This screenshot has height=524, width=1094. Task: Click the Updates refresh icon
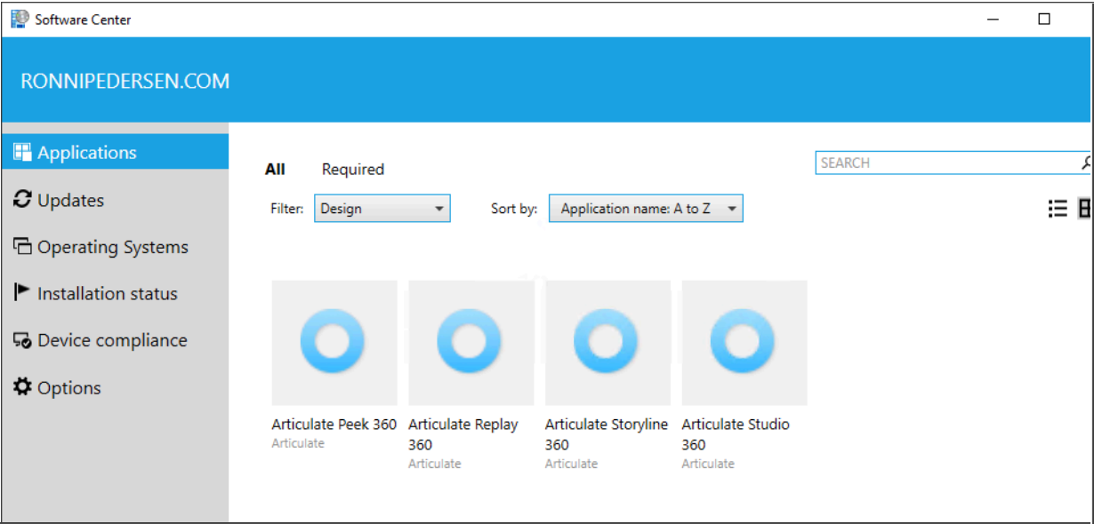pos(22,199)
